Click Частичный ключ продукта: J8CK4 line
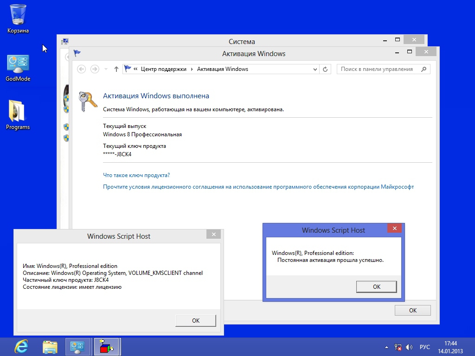Image resolution: width=475 pixels, height=356 pixels. click(66, 280)
